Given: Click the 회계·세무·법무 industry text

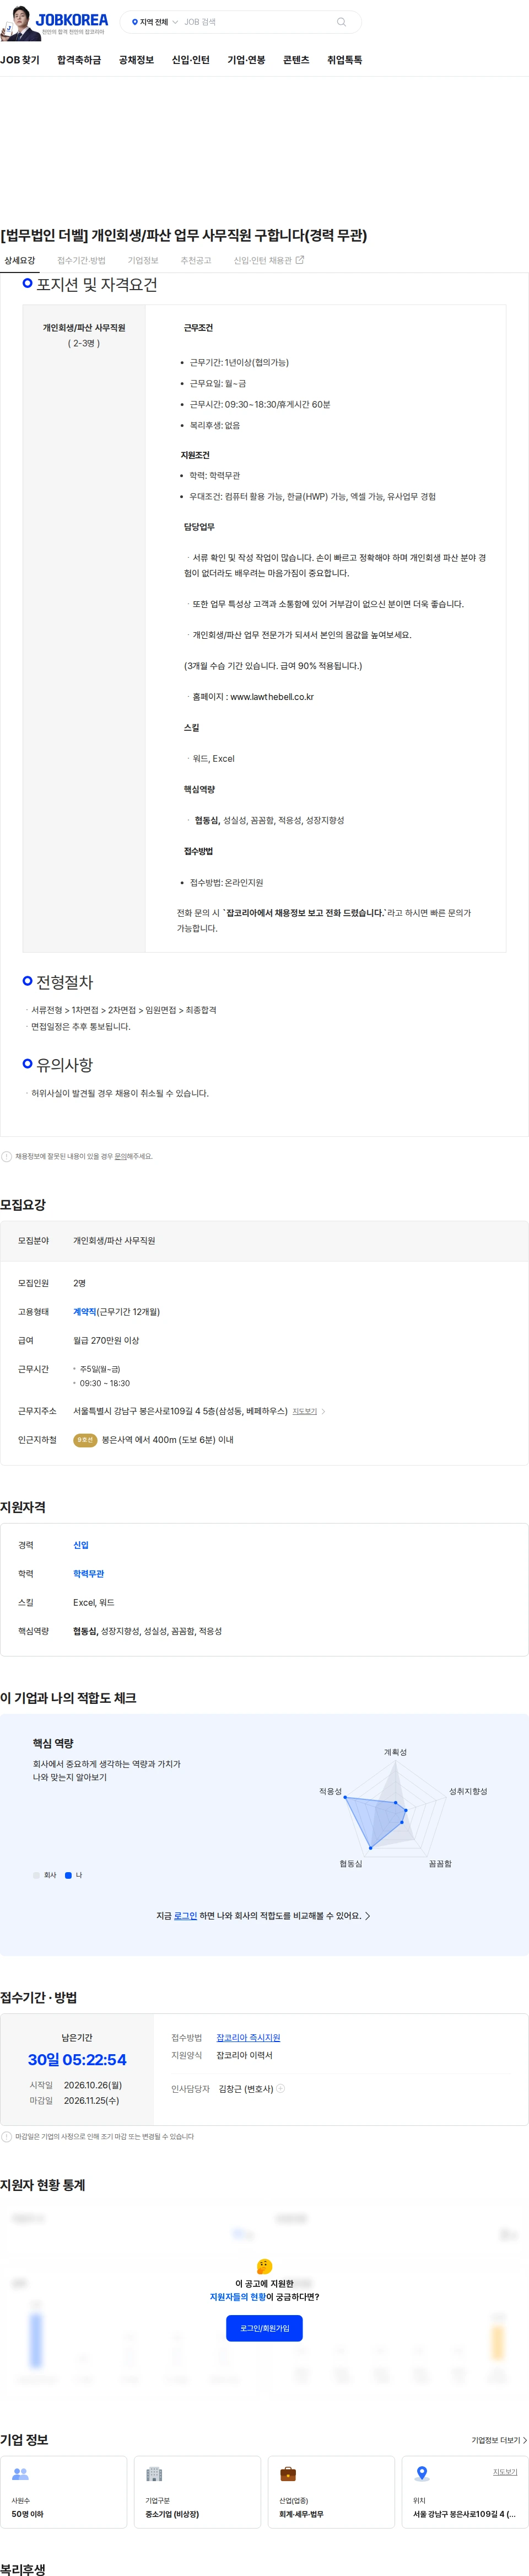Looking at the screenshot, I should pyautogui.click(x=301, y=2514).
